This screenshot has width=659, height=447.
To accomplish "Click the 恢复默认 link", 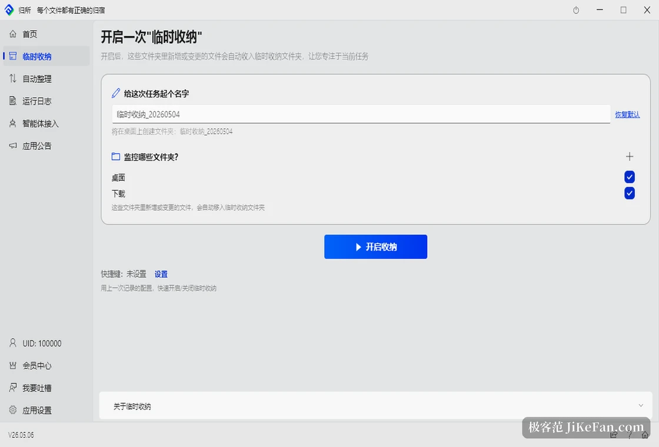I will click(627, 114).
